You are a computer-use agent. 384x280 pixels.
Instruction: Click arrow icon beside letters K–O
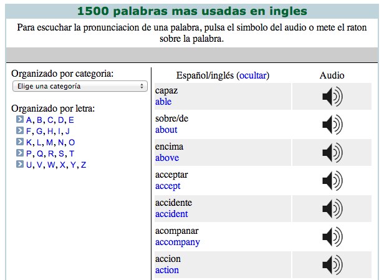click(x=21, y=142)
